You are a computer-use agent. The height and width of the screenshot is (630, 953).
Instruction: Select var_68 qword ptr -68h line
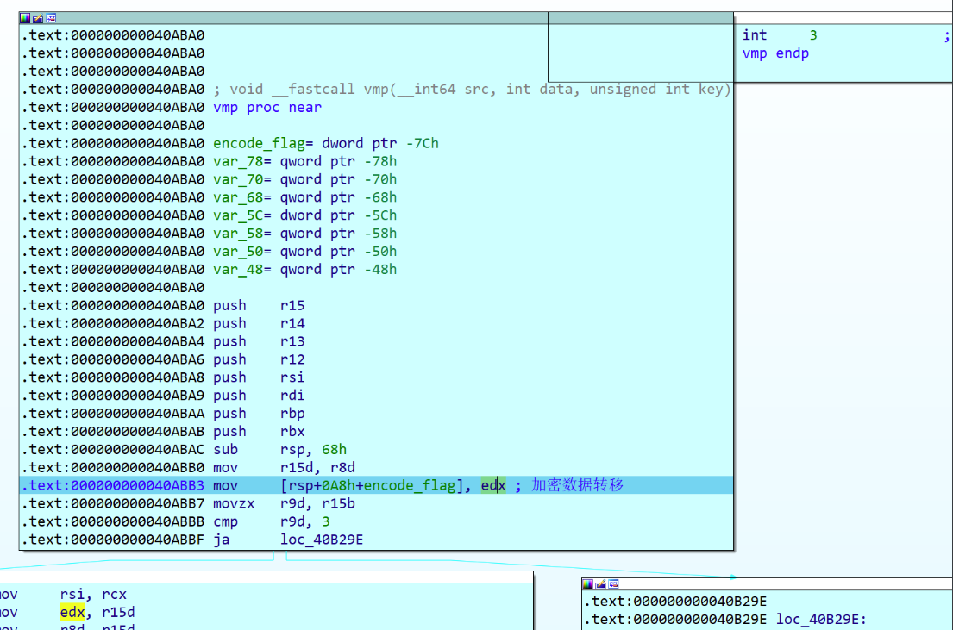[x=304, y=197]
